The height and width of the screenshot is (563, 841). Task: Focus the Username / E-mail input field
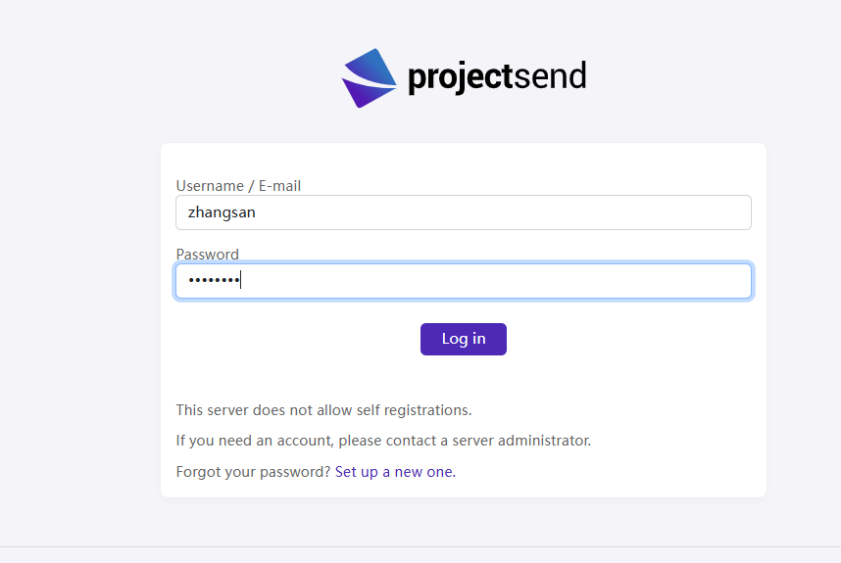tap(464, 212)
